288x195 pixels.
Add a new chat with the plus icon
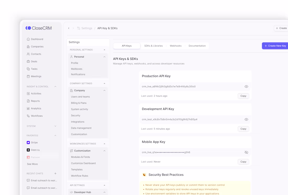(55, 173)
